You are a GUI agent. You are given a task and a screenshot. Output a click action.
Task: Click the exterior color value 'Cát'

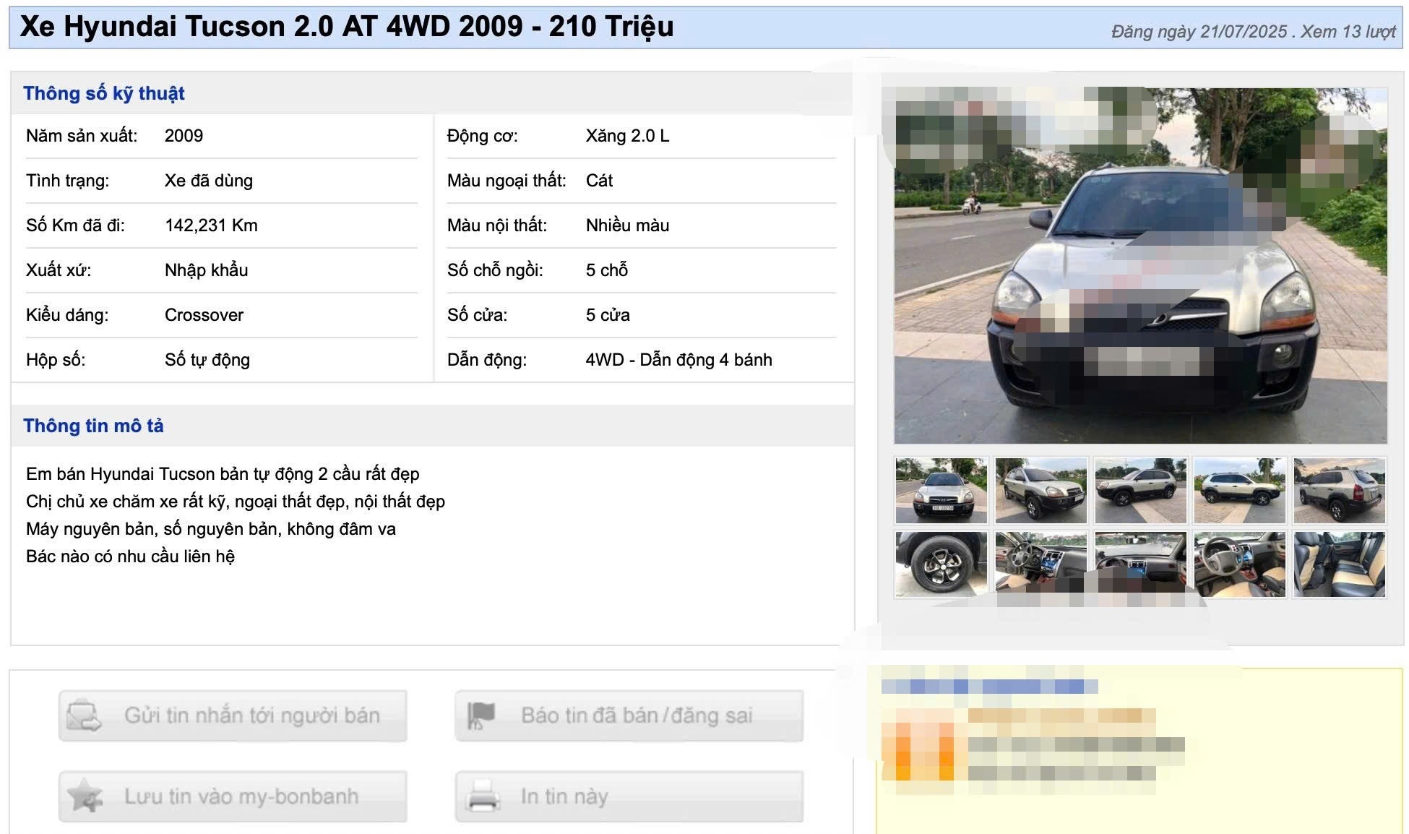point(599,181)
